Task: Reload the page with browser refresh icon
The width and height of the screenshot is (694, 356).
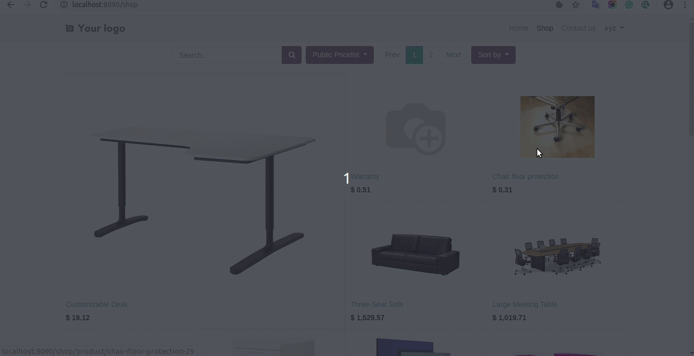Action: [x=44, y=5]
